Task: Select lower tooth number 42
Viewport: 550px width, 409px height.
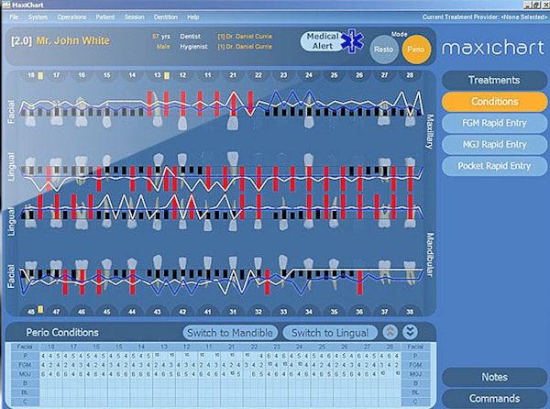Action: pos(182,312)
